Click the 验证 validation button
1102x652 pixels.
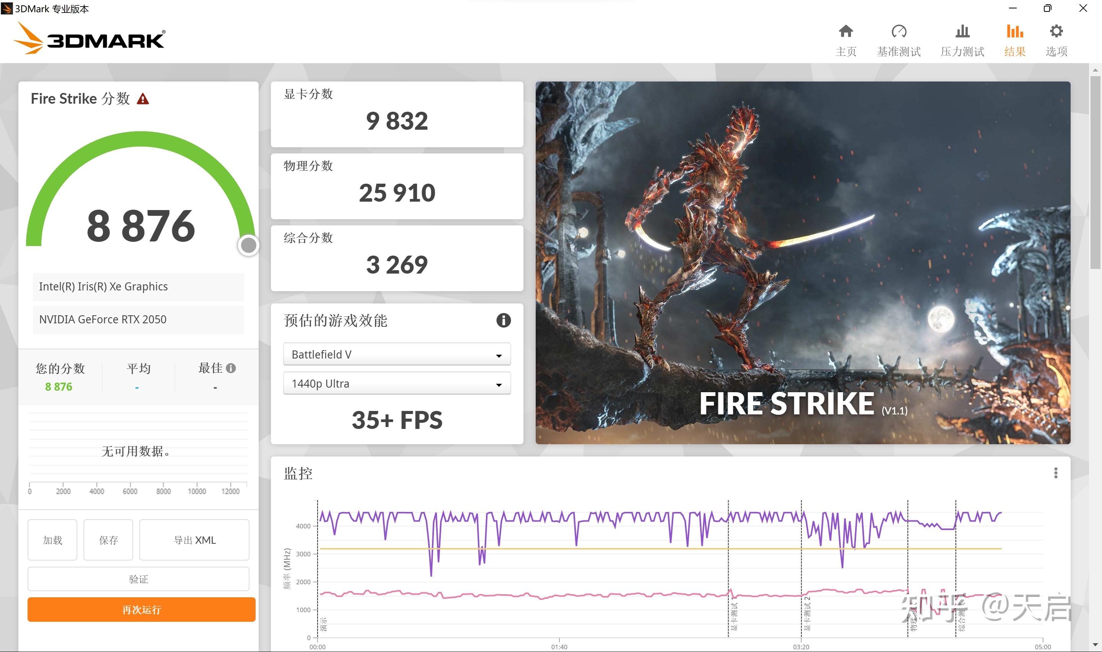point(138,579)
